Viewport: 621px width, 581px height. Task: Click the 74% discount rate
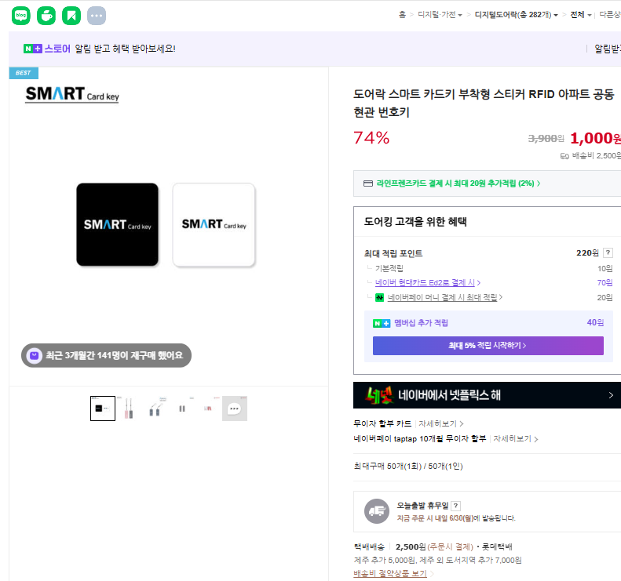(371, 138)
